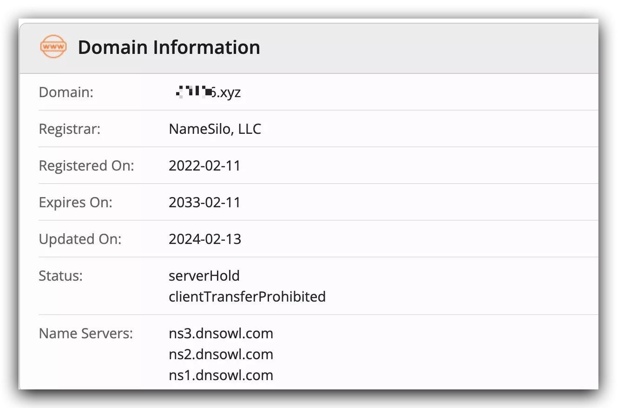This screenshot has height=408, width=617.
Task: Click the ns2.dnsowl.com name server
Action: pyautogui.click(x=221, y=354)
